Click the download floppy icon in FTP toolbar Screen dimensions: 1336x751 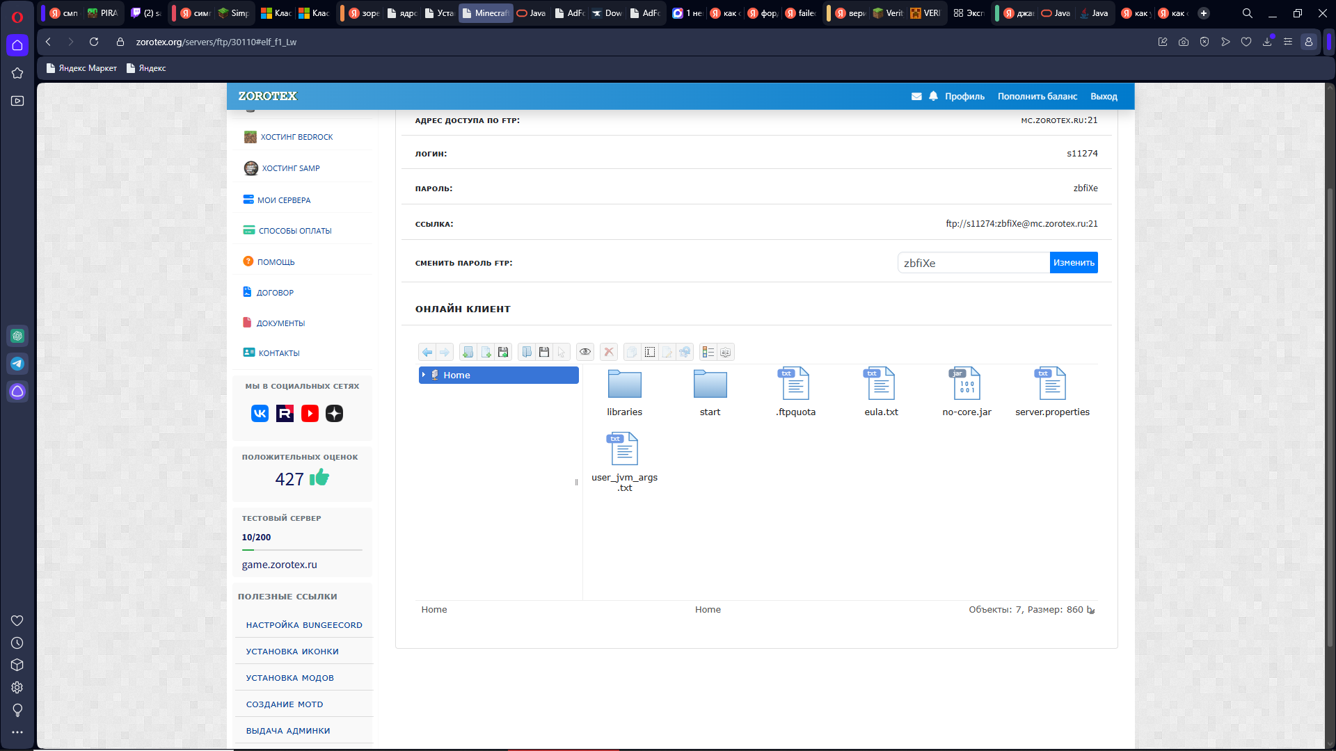coord(544,352)
